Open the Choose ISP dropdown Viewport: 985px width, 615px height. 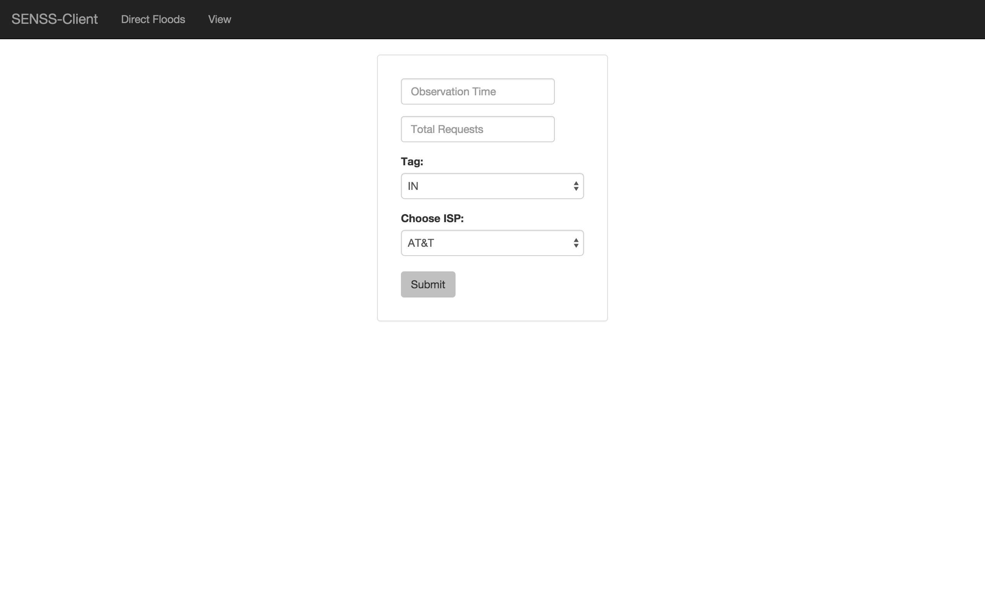pyautogui.click(x=492, y=243)
